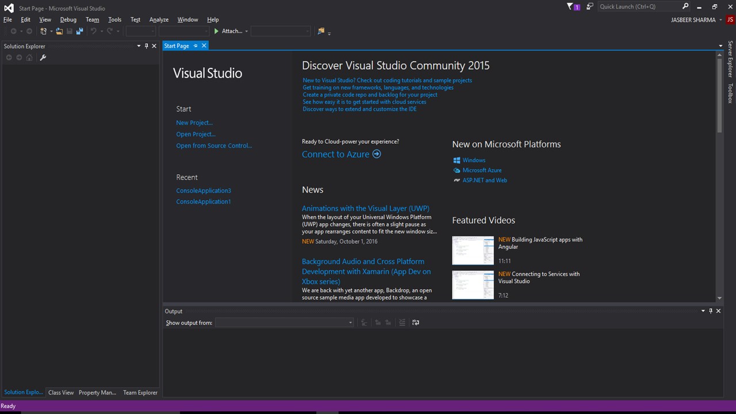Click in the Quick Launch search field
736x414 pixels.
coord(638,6)
